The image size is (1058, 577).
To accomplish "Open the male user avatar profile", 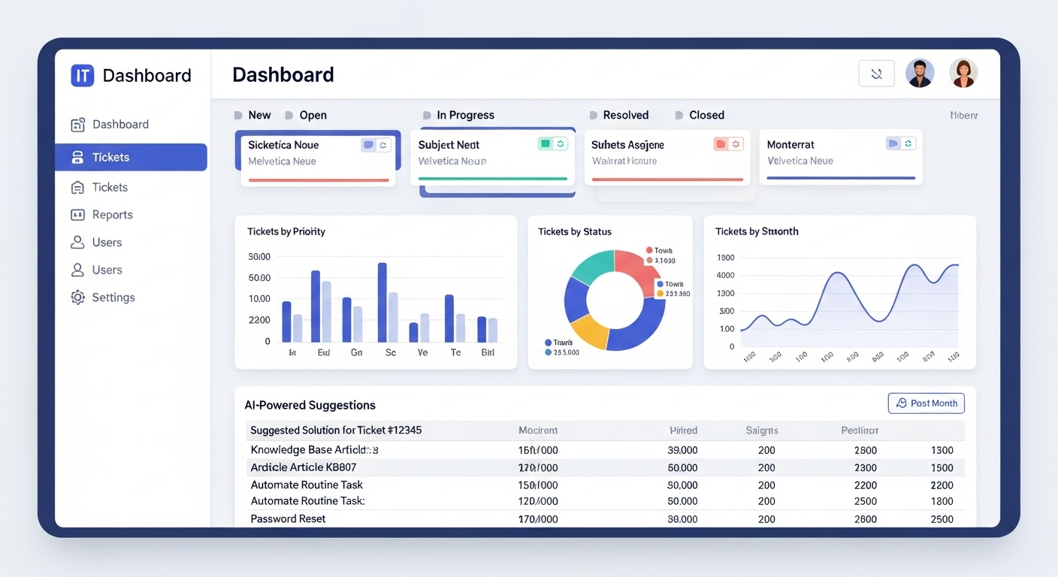I will click(920, 74).
